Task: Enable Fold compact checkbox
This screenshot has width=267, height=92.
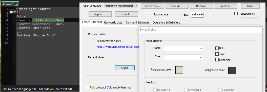Action: point(88,87)
